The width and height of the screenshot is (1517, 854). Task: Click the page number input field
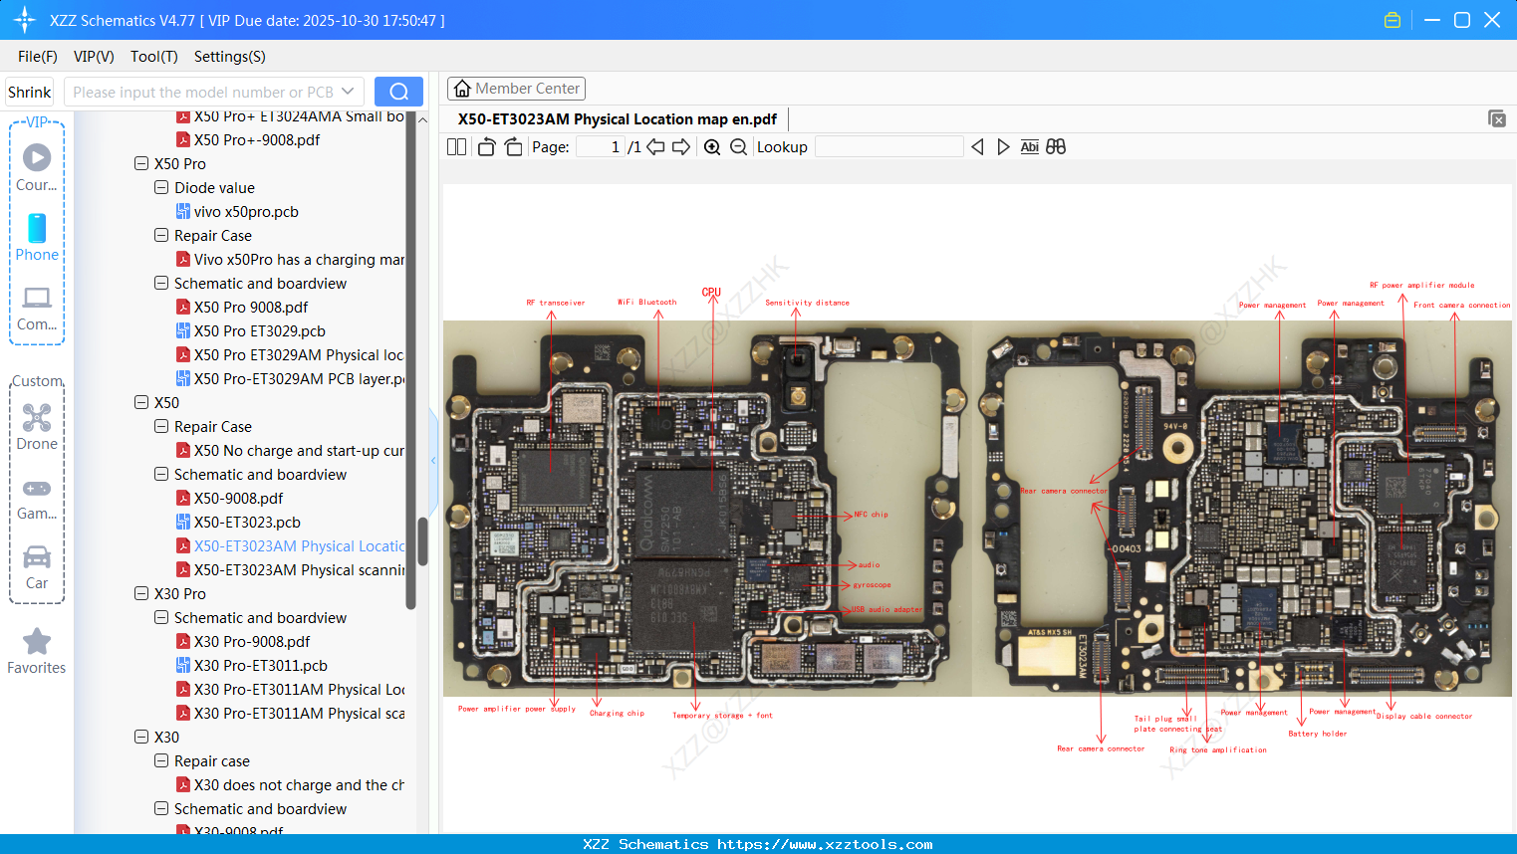coord(598,146)
